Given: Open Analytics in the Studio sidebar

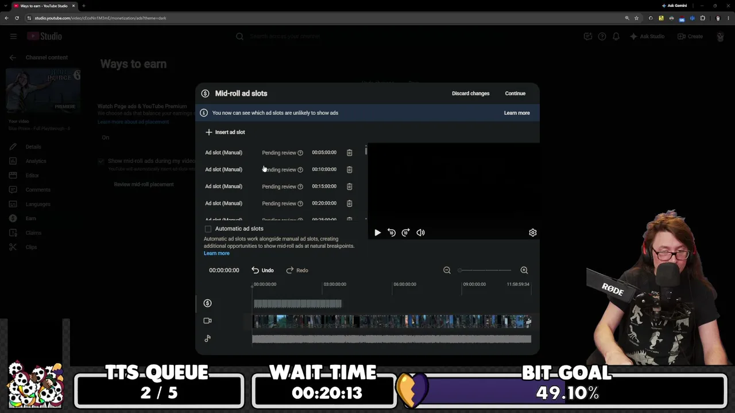Looking at the screenshot, I should click(x=36, y=161).
